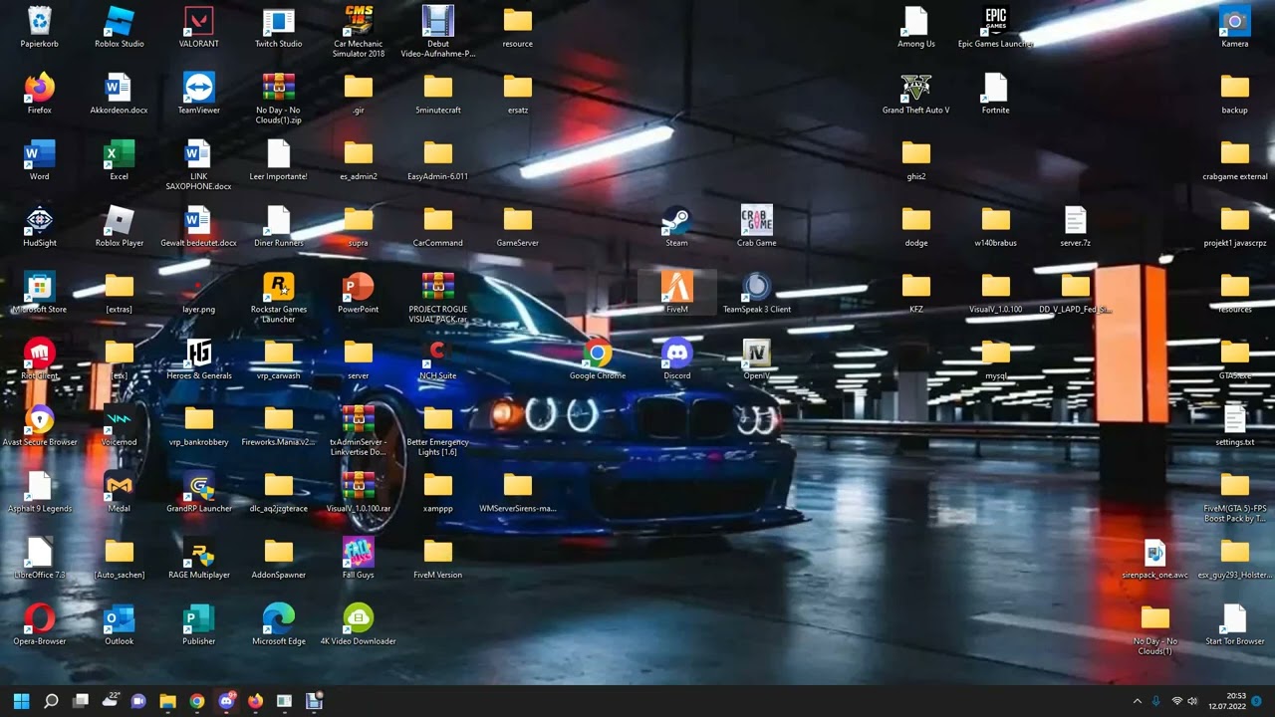
Task: Select the Crab Game desktop icon
Action: coord(757,227)
